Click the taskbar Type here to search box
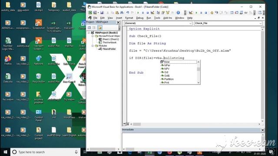Image resolution: width=278 pixels, height=156 pixels. tap(45, 152)
